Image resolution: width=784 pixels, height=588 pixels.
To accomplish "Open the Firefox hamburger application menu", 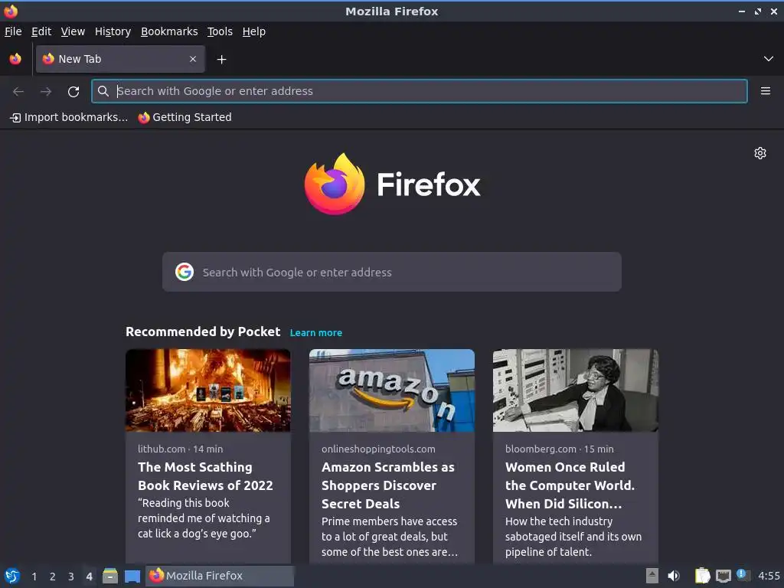I will point(766,91).
